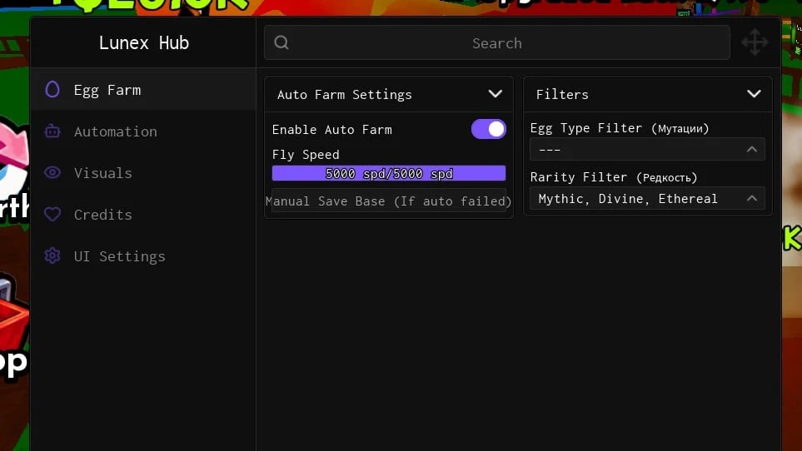Disable the Enable Auto Farm toggle

[x=489, y=129]
